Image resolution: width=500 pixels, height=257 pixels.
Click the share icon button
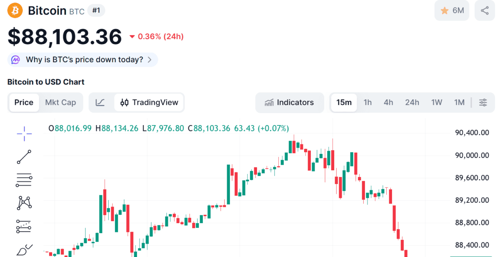coord(485,10)
